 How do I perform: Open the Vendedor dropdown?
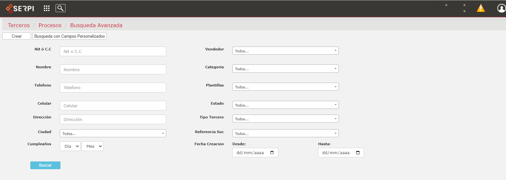coord(285,51)
